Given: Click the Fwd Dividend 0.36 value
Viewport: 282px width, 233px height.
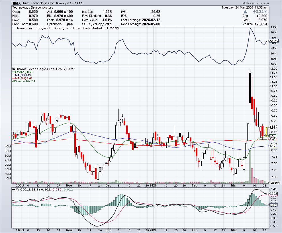Looking at the screenshot, I should point(109,16).
